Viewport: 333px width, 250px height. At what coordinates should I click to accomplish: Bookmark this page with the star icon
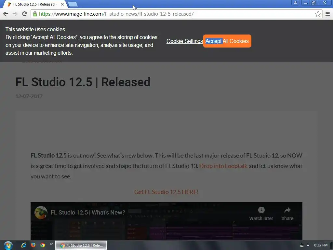coord(318,14)
